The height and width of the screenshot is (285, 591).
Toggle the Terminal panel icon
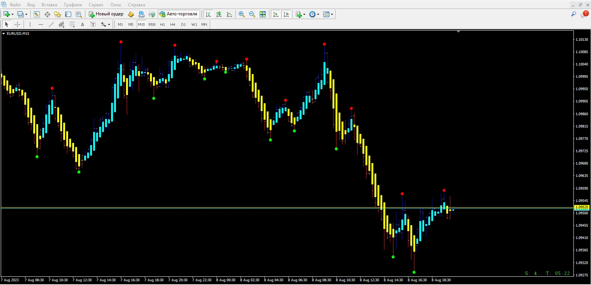(x=68, y=14)
